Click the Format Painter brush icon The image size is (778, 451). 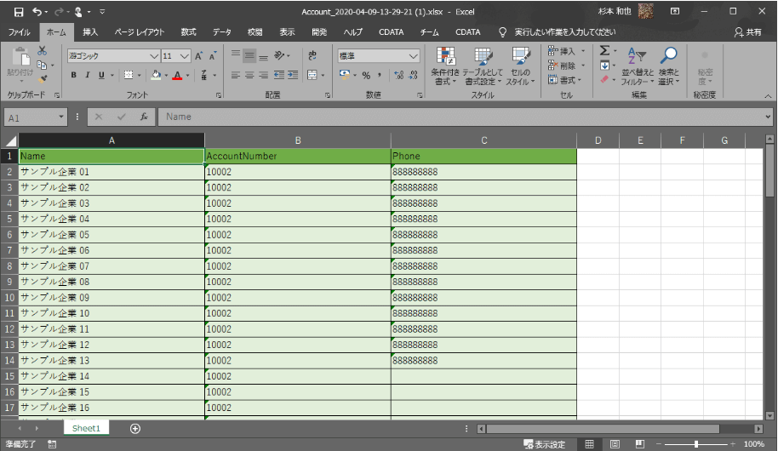(x=42, y=78)
